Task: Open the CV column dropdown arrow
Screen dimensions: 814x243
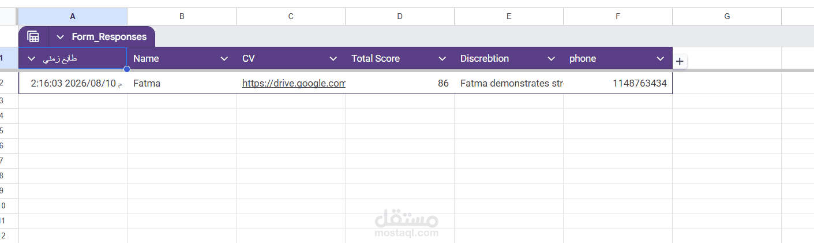Action: pos(333,59)
